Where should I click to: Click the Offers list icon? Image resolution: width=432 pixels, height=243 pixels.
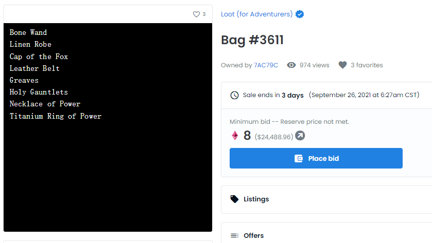point(234,236)
